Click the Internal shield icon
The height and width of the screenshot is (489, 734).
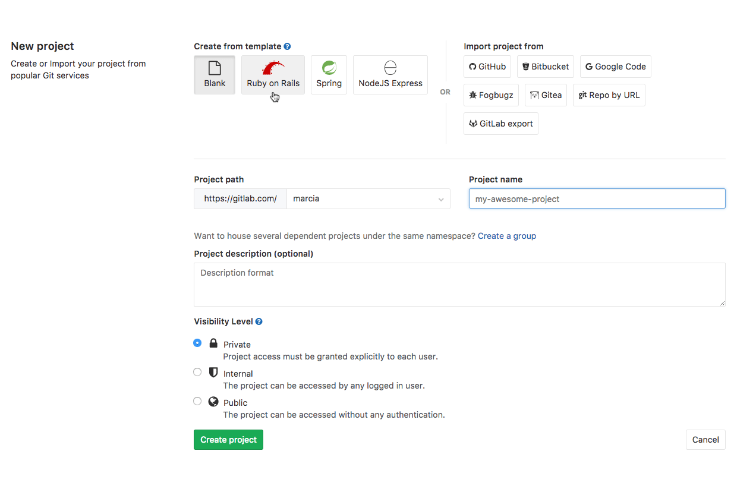click(x=213, y=372)
